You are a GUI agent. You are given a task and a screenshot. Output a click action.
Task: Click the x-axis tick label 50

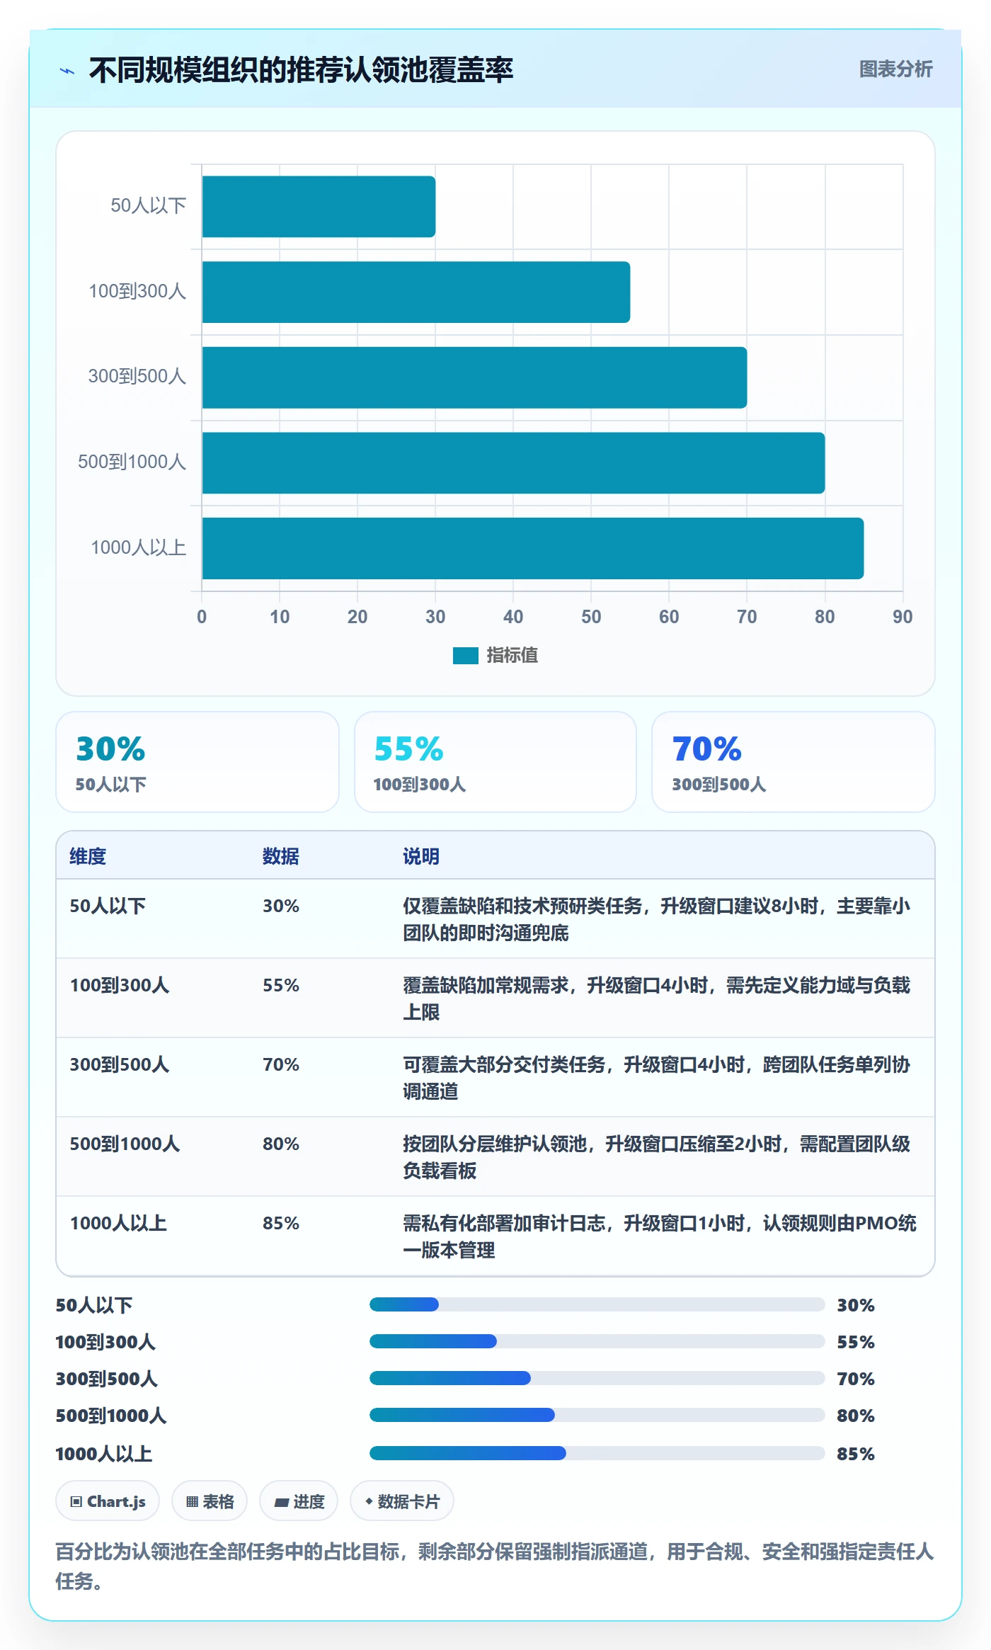pyautogui.click(x=591, y=617)
